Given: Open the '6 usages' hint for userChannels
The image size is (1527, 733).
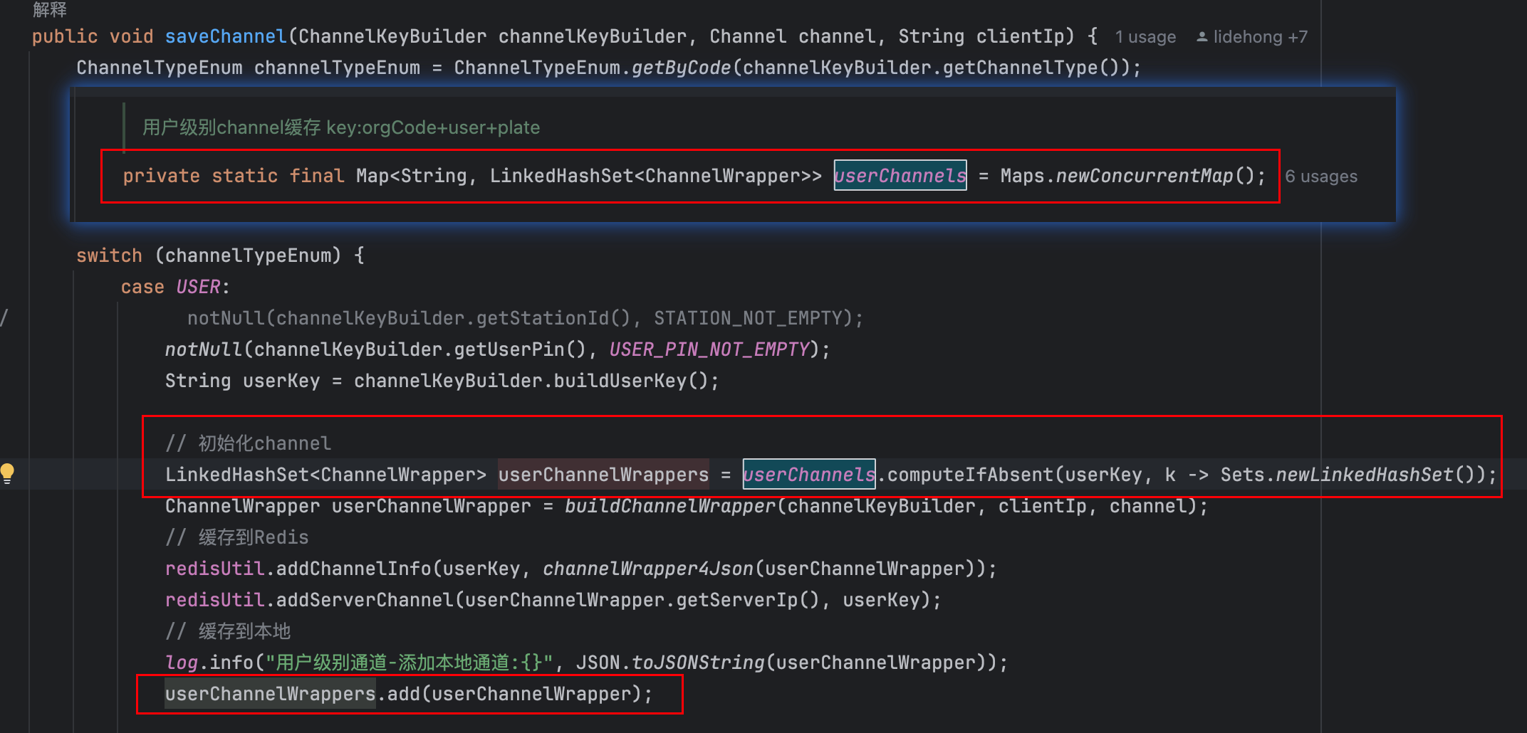Looking at the screenshot, I should click(x=1321, y=176).
